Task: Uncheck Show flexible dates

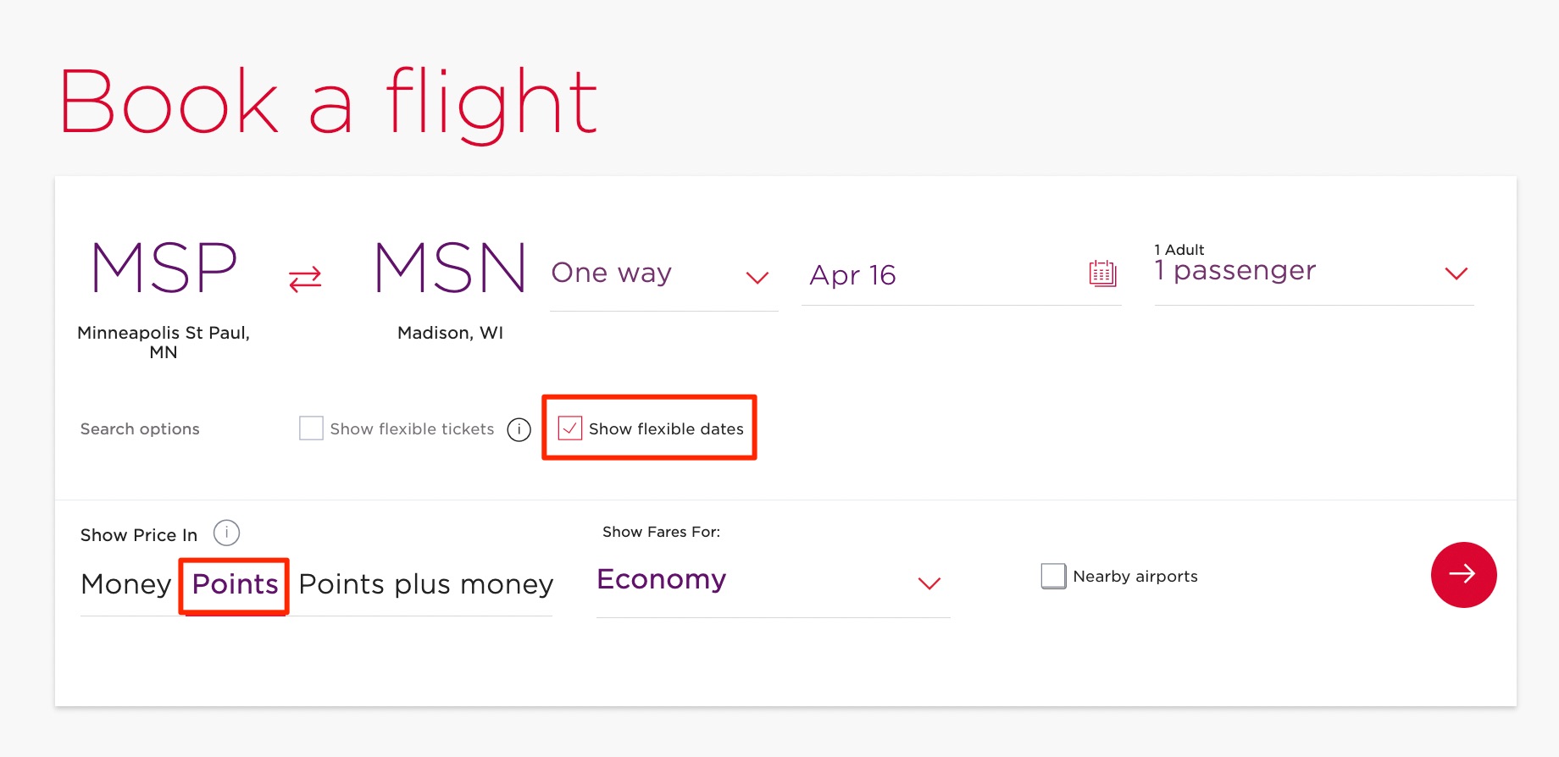Action: [569, 429]
